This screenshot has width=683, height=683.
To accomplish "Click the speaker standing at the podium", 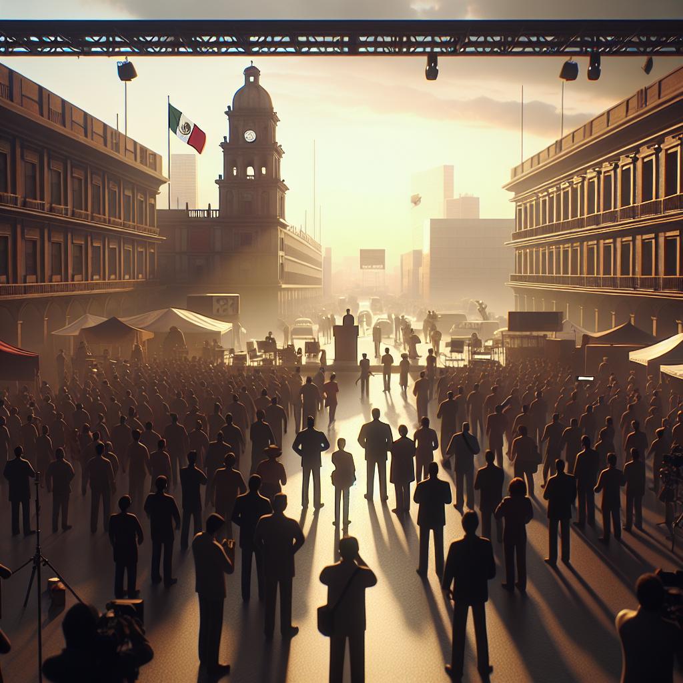I will (348, 317).
